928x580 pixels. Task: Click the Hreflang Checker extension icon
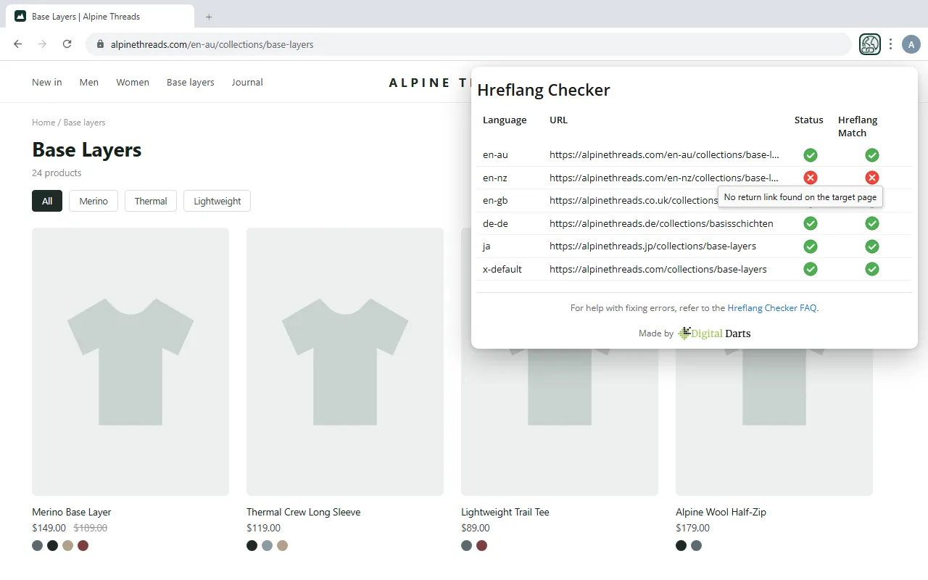pos(870,44)
